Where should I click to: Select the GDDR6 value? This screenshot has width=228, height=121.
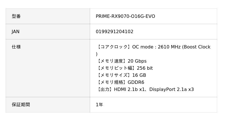coord(136,82)
